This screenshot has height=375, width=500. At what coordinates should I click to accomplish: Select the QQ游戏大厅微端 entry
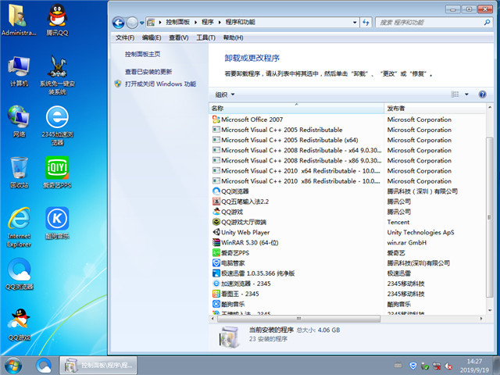tap(297, 222)
